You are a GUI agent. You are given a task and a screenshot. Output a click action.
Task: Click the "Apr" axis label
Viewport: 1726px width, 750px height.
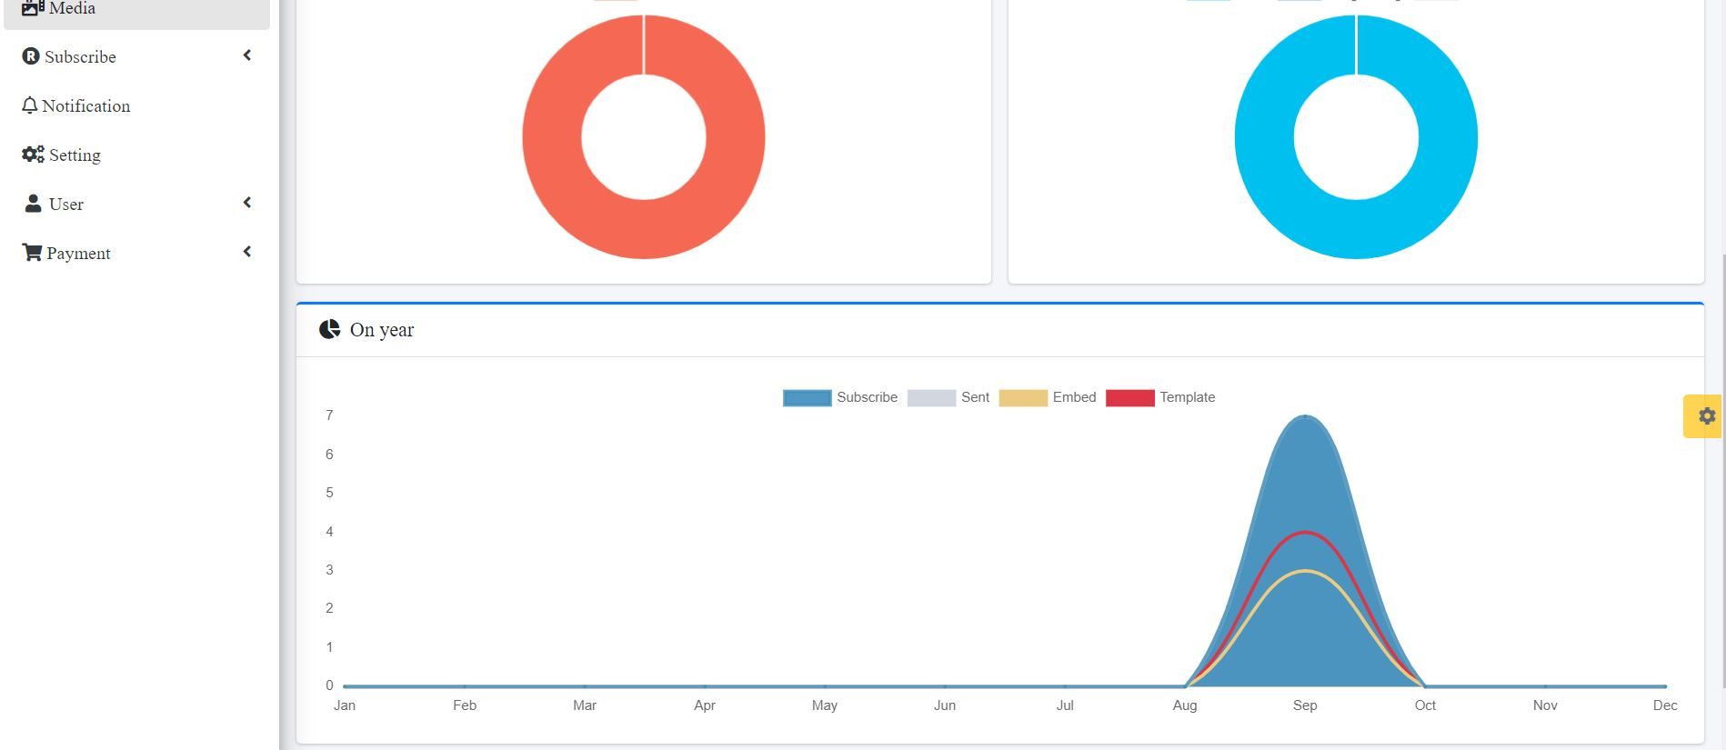tap(705, 705)
